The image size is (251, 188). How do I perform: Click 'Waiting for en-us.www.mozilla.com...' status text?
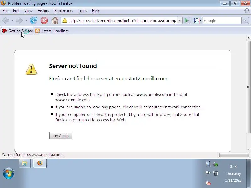tap(33, 155)
